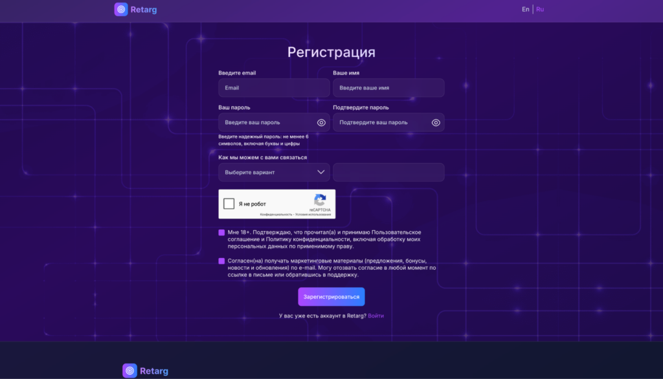Click the 'Введите email' label
This screenshot has height=379, width=663.
(237, 72)
